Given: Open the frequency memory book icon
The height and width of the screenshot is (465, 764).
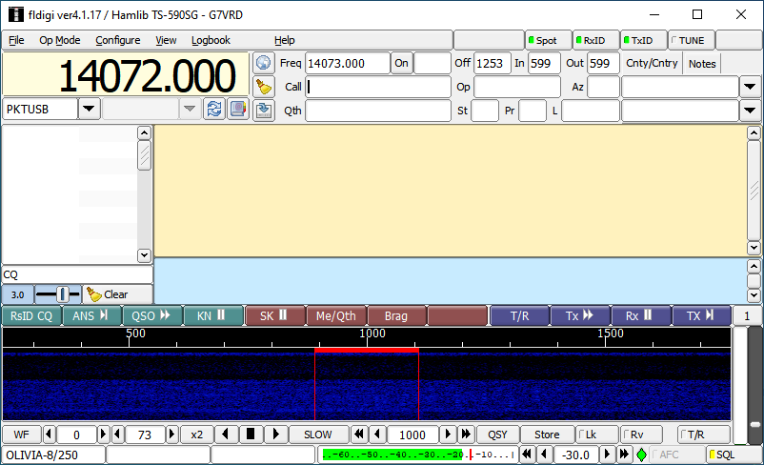Looking at the screenshot, I should (237, 109).
